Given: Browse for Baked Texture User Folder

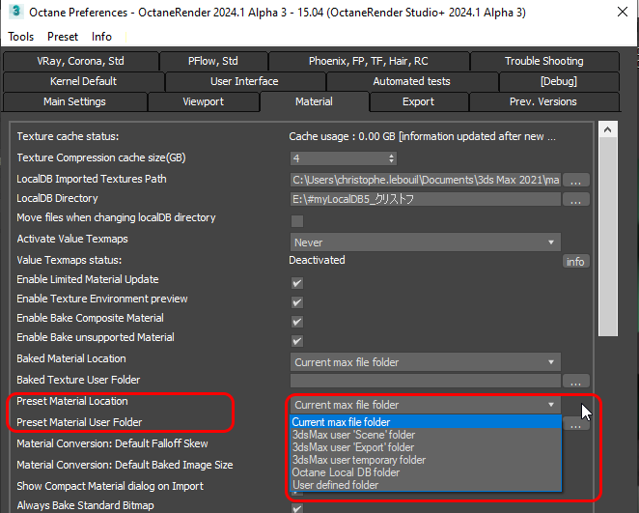Looking at the screenshot, I should (x=576, y=381).
